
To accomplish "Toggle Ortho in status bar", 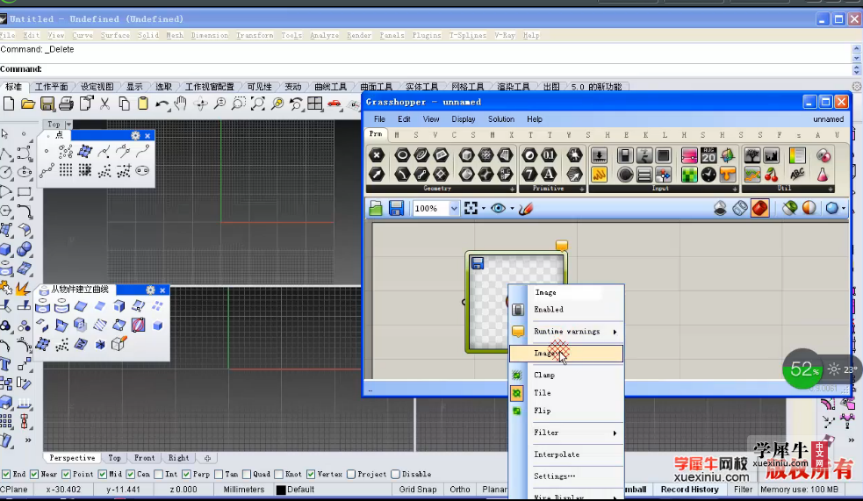I will coord(459,490).
